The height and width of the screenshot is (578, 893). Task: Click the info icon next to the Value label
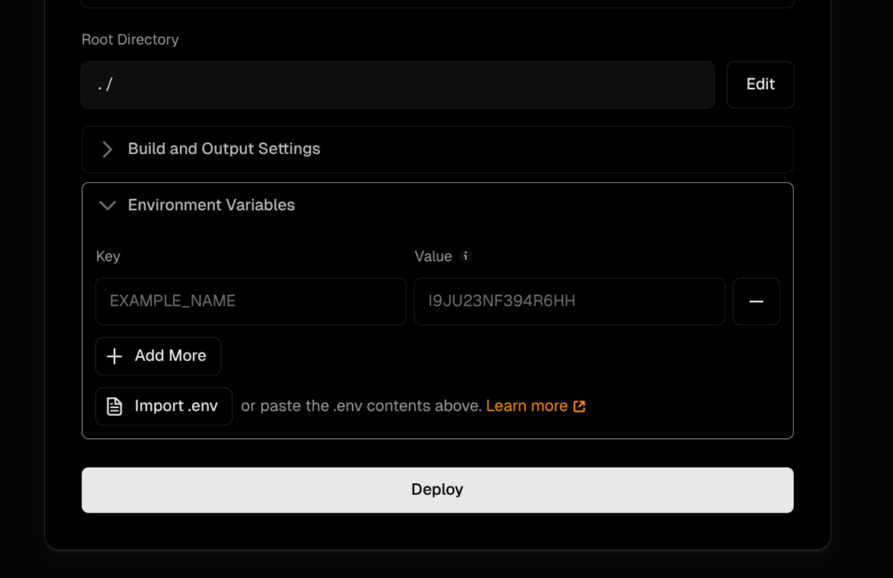[467, 256]
